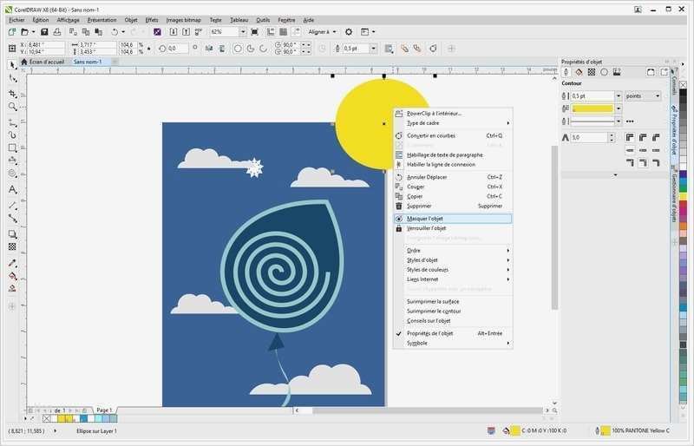This screenshot has height=446, width=694.
Task: Select the Crop tool in the toolbox
Action: [12, 93]
